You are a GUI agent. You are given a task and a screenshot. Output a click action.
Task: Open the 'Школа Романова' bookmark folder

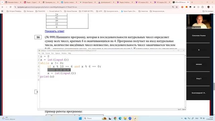(x=71, y=11)
